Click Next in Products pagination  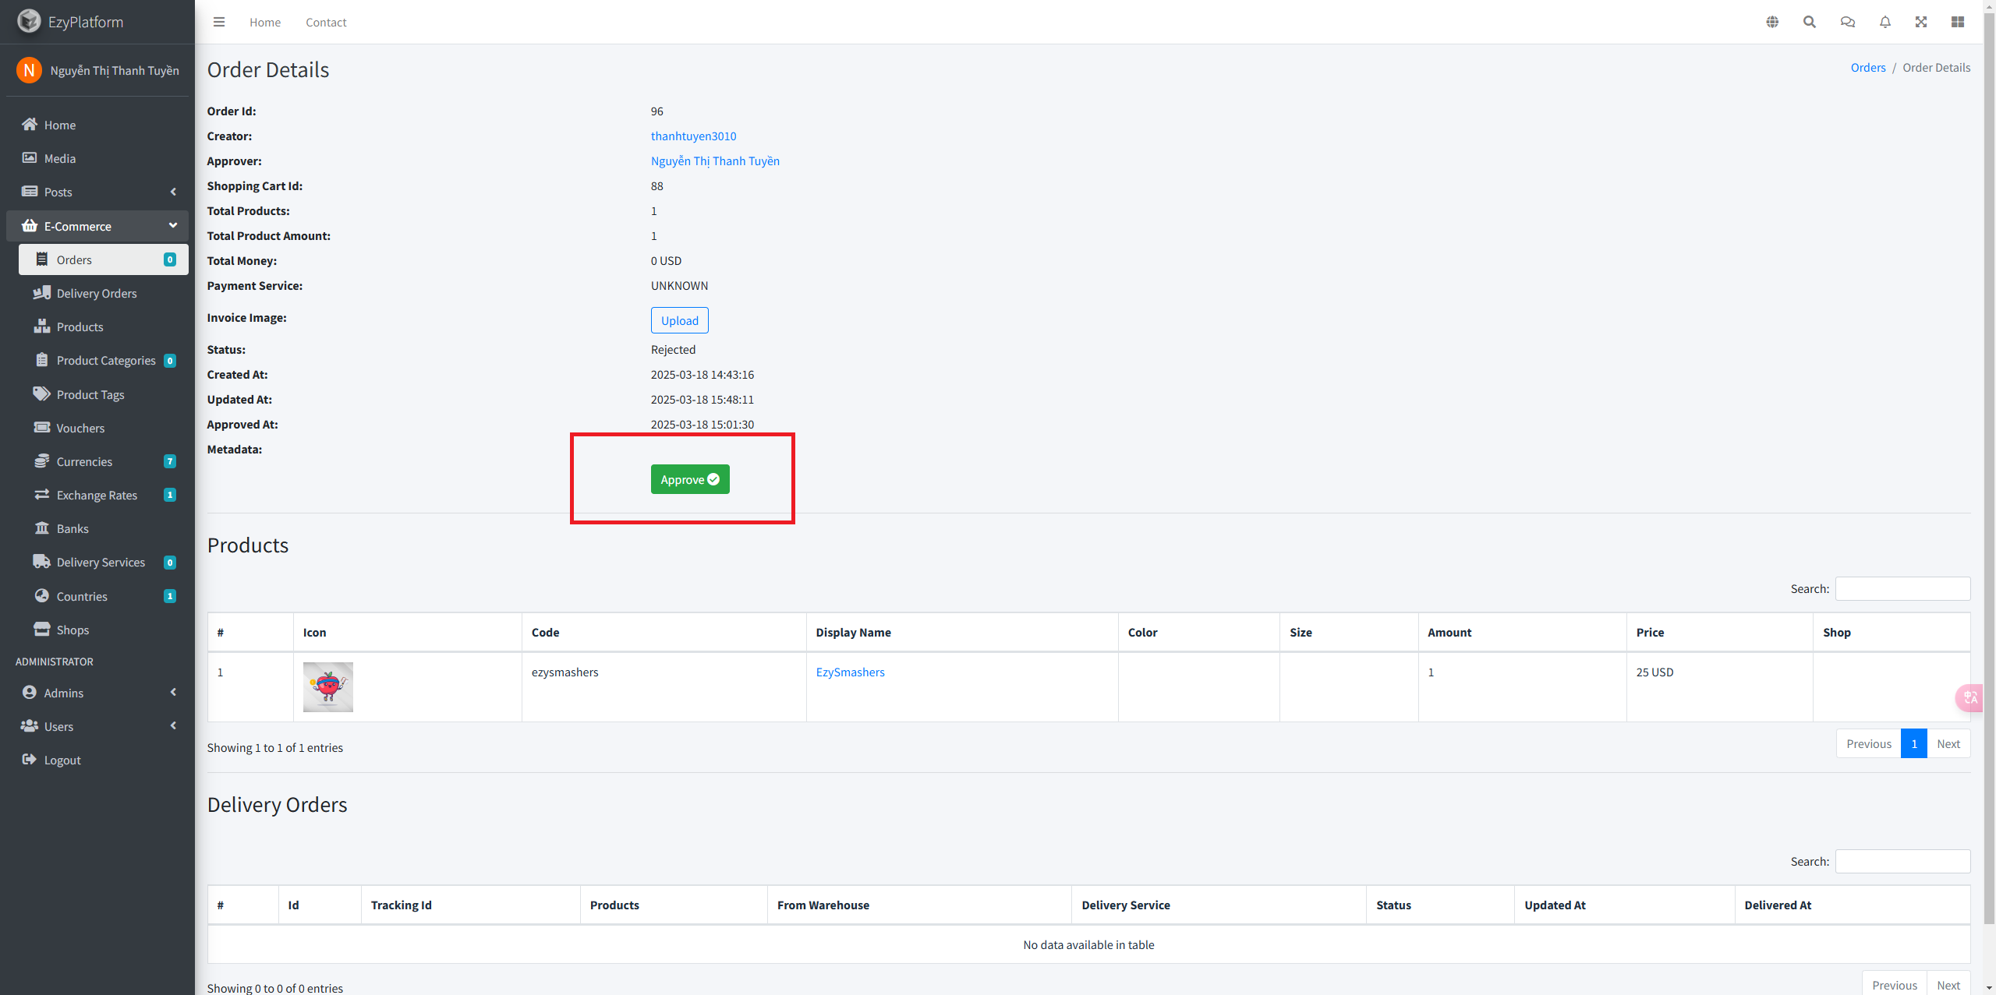point(1948,744)
